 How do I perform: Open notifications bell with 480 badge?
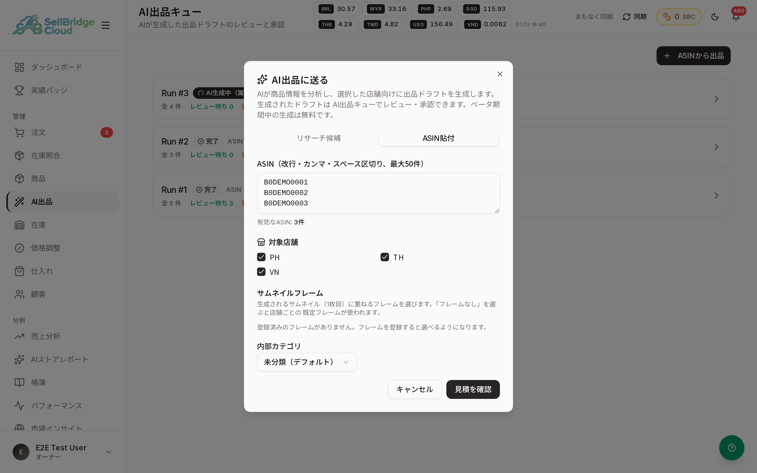coord(736,17)
